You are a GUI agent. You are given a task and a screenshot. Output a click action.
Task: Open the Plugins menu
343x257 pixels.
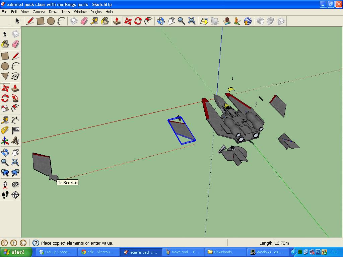tap(96, 11)
